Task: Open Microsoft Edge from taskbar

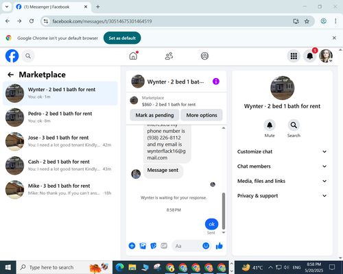Action: click(x=119, y=267)
